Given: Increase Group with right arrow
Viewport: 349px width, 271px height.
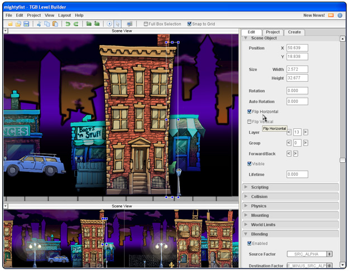Looking at the screenshot, I should tap(305, 143).
